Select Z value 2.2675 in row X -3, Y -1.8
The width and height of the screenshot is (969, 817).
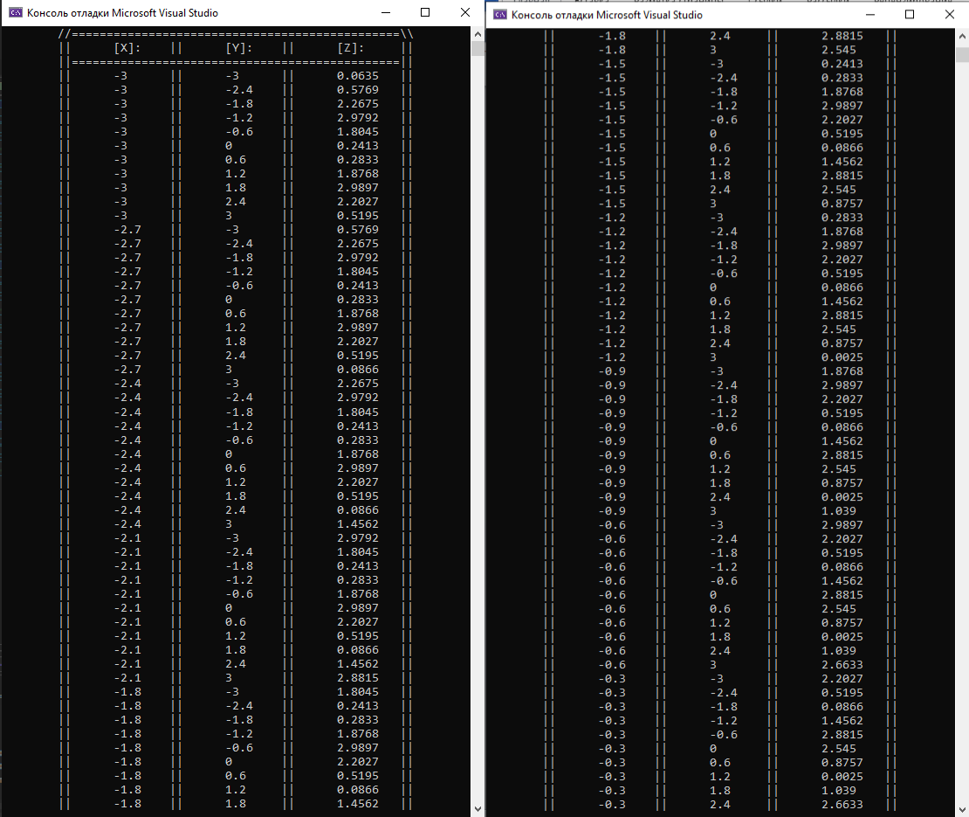pos(358,104)
